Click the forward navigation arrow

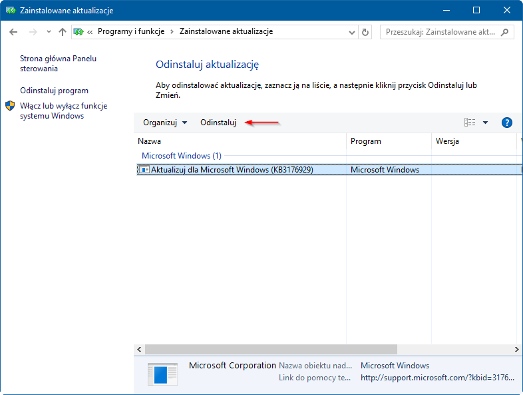tap(33, 32)
